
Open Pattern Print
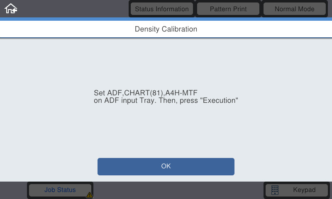coord(228,9)
